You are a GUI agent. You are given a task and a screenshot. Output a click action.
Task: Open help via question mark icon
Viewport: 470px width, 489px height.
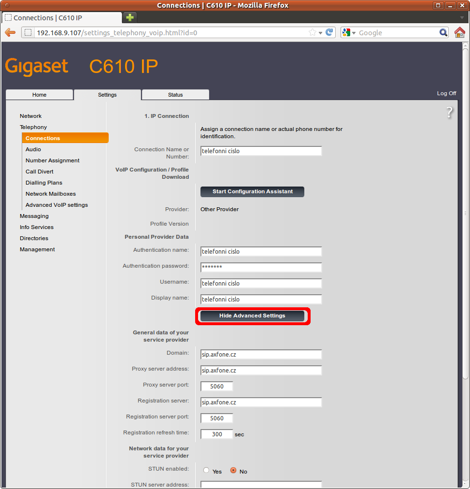tap(449, 113)
